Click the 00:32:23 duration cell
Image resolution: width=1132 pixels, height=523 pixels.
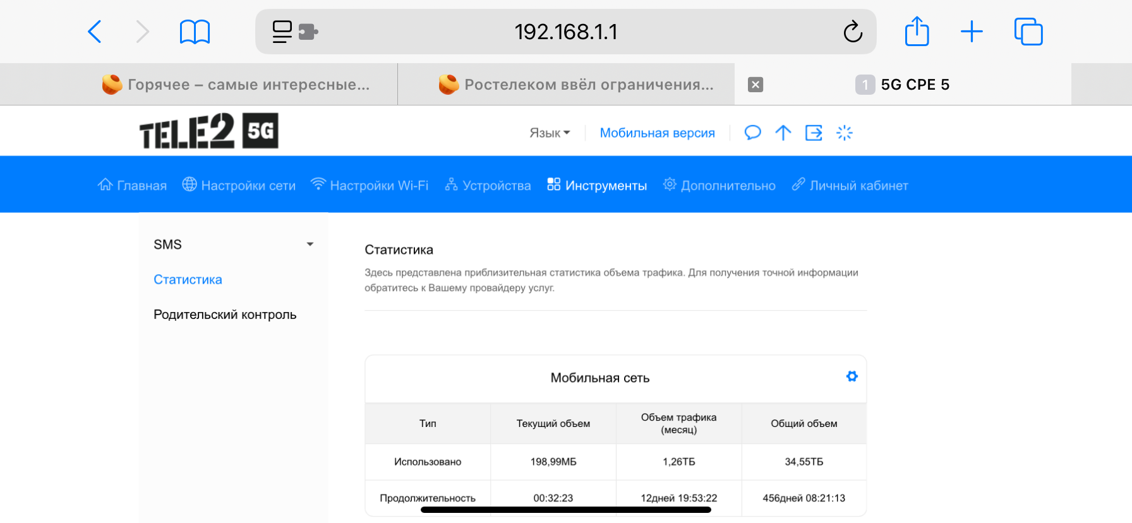[553, 498]
